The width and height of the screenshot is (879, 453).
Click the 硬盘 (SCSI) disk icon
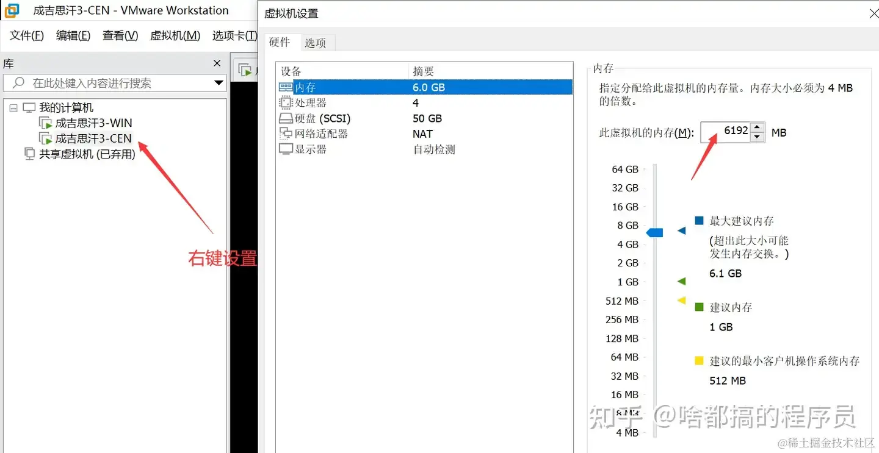coord(286,118)
